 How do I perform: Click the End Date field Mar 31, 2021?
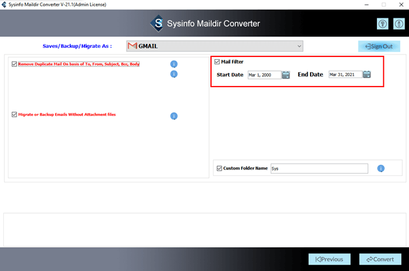tap(345, 74)
